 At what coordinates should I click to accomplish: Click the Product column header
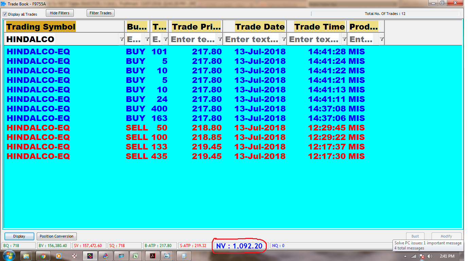(x=366, y=27)
